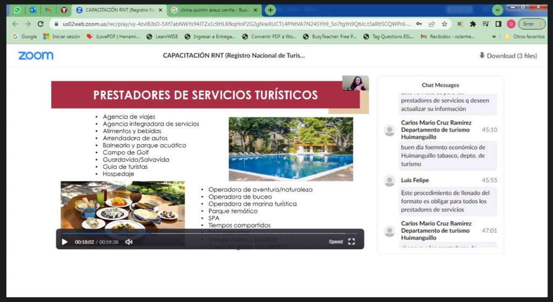The width and height of the screenshot is (553, 302).
Task: Open a new browser tab
Action: pos(270,10)
